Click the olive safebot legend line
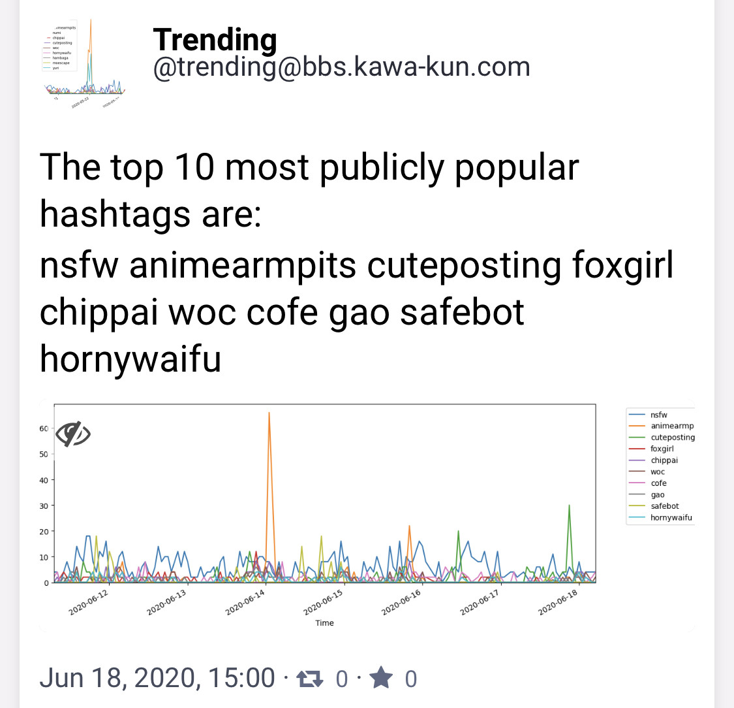Screen dimensions: 734x708 (x=637, y=506)
